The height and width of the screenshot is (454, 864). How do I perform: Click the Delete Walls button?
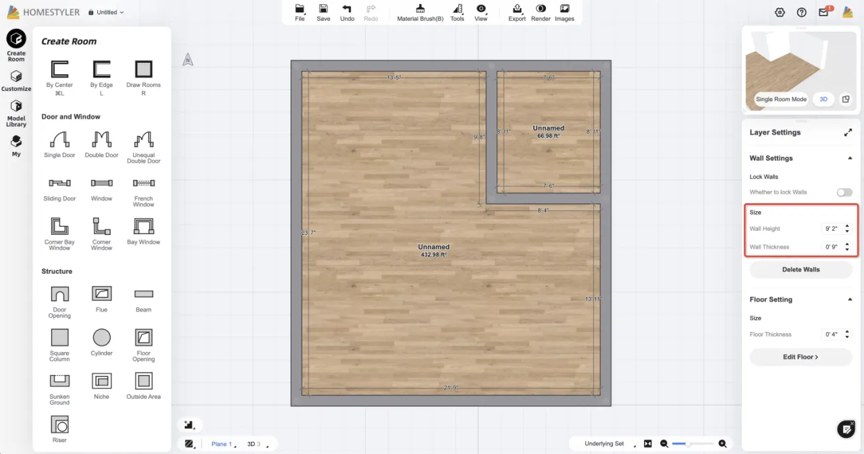tap(801, 270)
